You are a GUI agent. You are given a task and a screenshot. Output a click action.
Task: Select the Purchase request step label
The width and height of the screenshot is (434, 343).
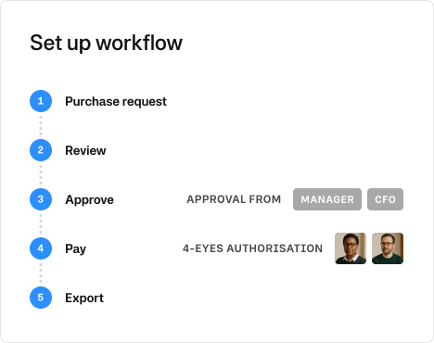point(116,102)
